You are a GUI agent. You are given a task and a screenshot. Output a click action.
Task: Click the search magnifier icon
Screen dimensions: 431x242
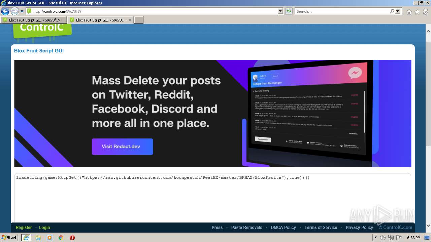coord(392,11)
